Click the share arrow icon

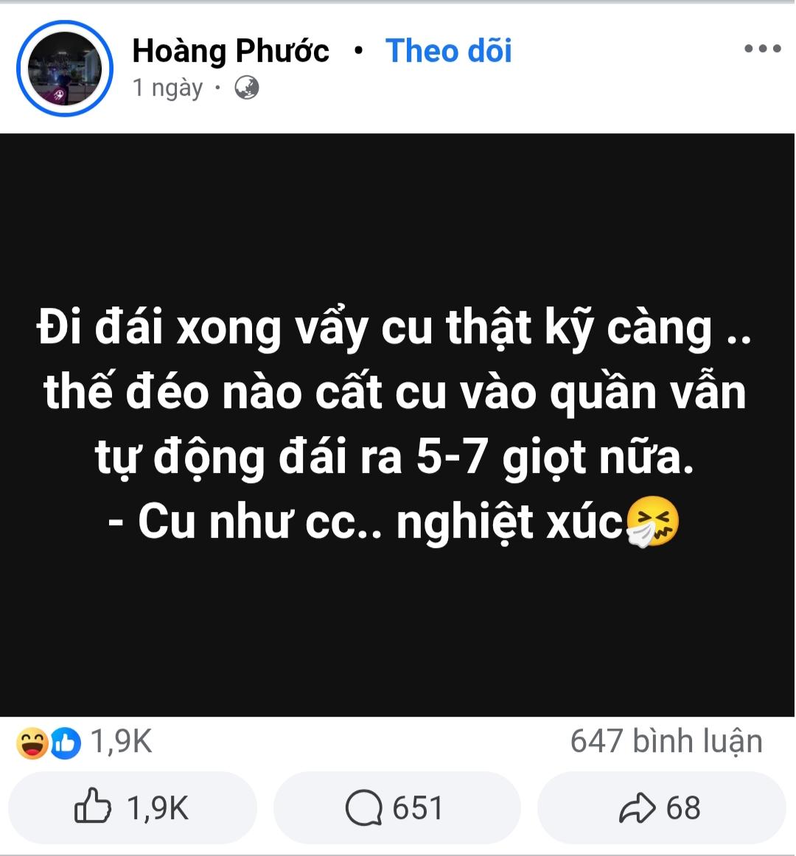[x=637, y=808]
